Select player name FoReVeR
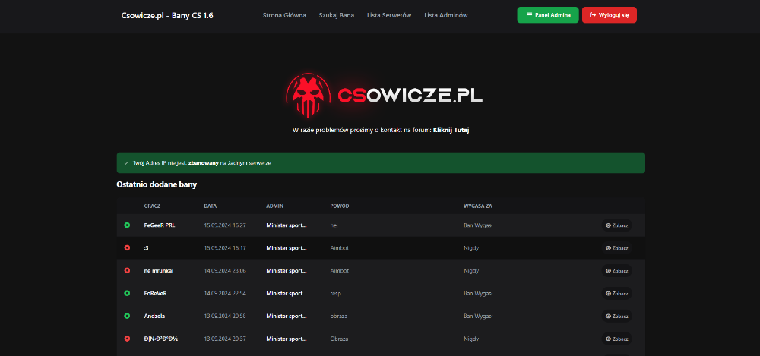This screenshot has height=356, width=760. pos(156,294)
